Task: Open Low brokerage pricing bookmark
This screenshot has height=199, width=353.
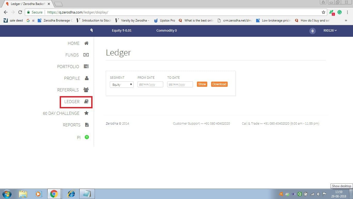Action: [x=273, y=20]
